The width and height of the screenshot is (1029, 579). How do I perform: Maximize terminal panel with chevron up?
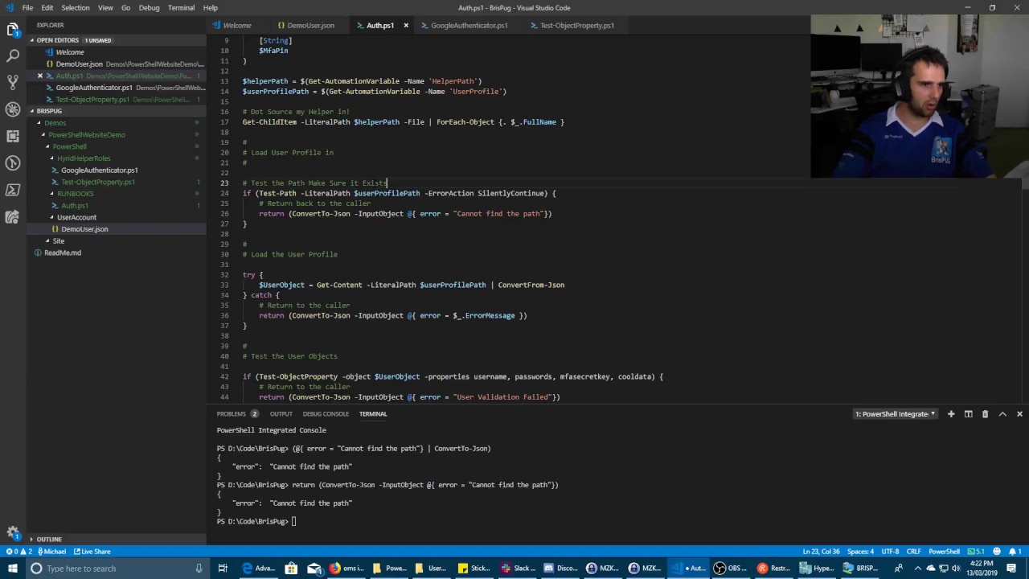[1002, 414]
